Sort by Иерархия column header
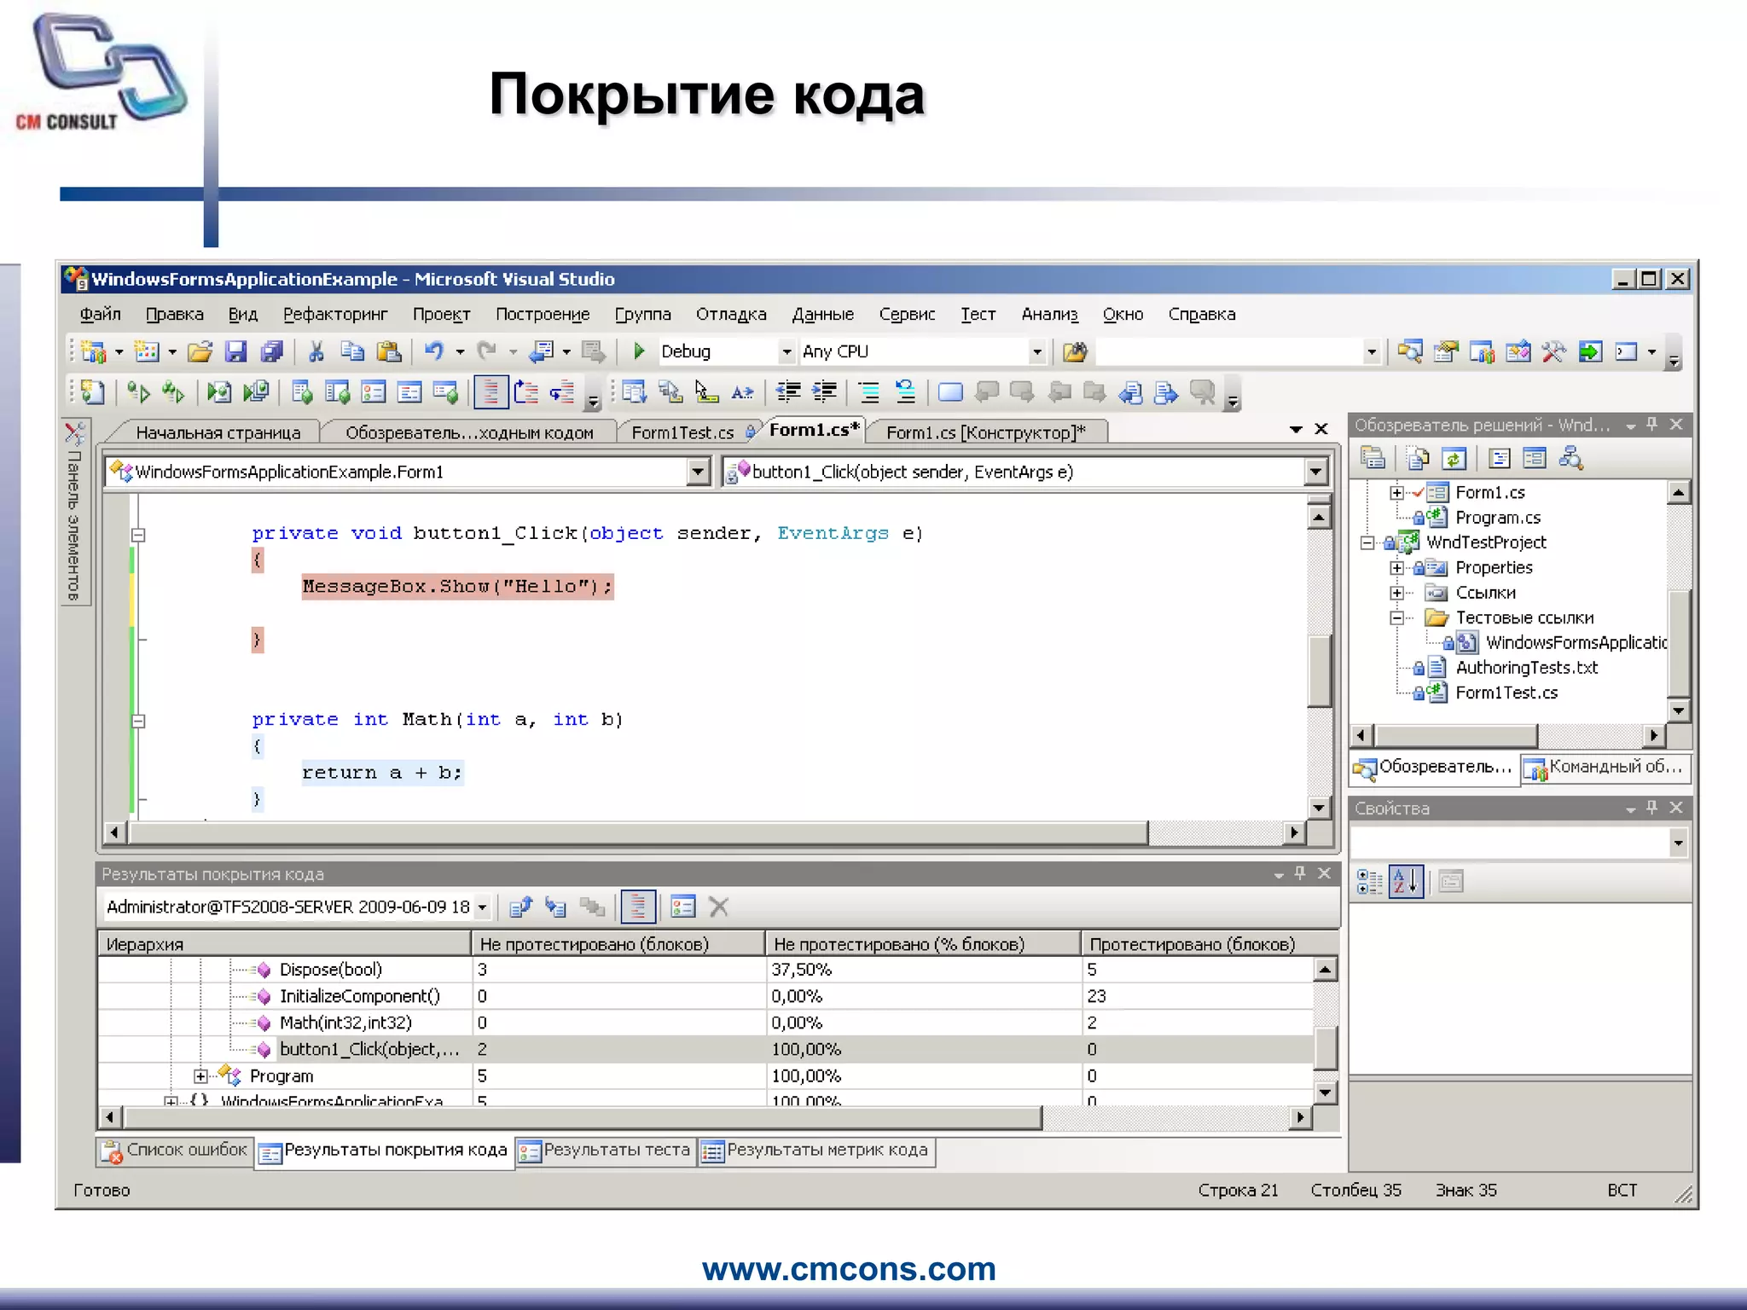This screenshot has height=1310, width=1747. click(285, 944)
